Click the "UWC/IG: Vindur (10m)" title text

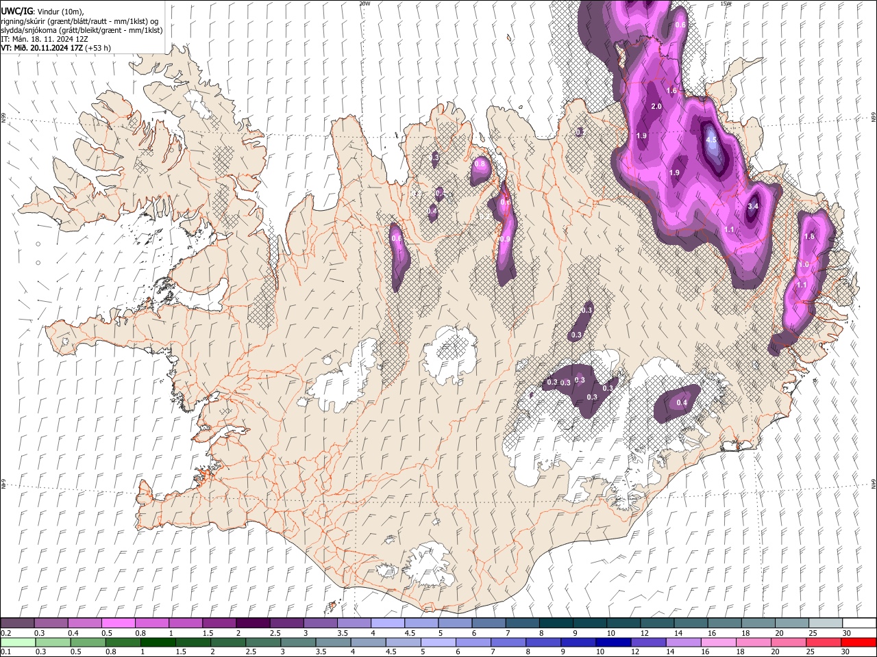coord(42,12)
